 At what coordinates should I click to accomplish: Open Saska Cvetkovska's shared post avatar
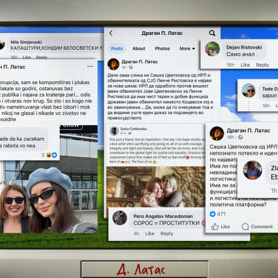[x=114, y=131]
